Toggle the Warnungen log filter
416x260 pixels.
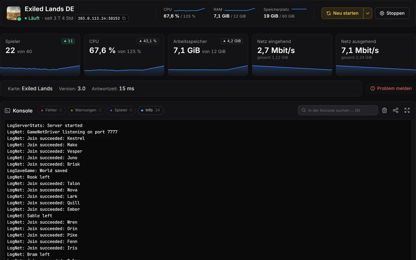click(x=86, y=110)
